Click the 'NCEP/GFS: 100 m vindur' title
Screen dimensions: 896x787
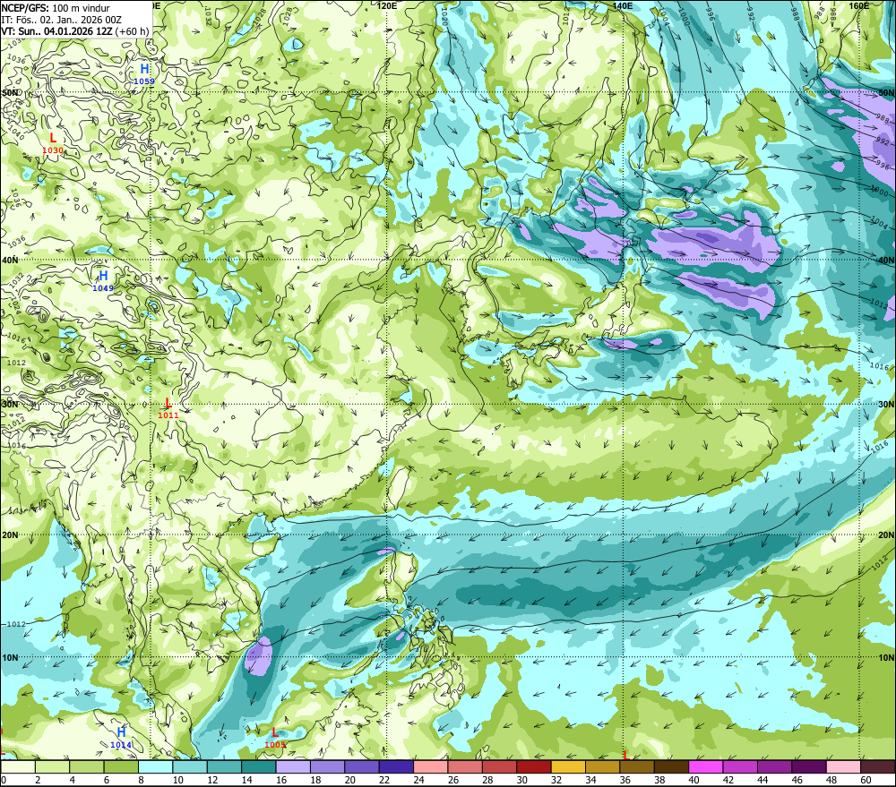[56, 8]
